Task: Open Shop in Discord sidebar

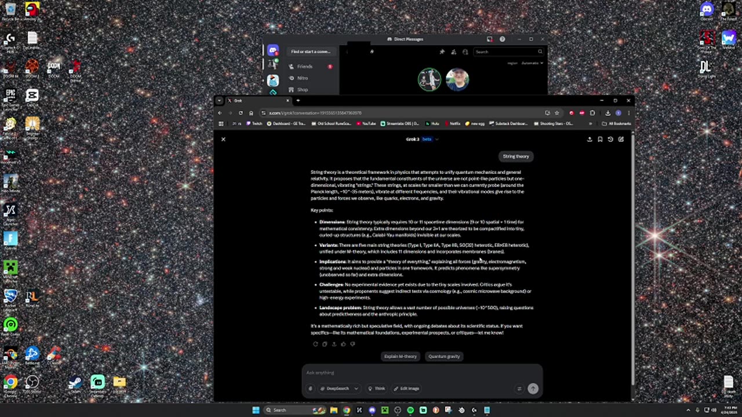Action: coord(311,90)
